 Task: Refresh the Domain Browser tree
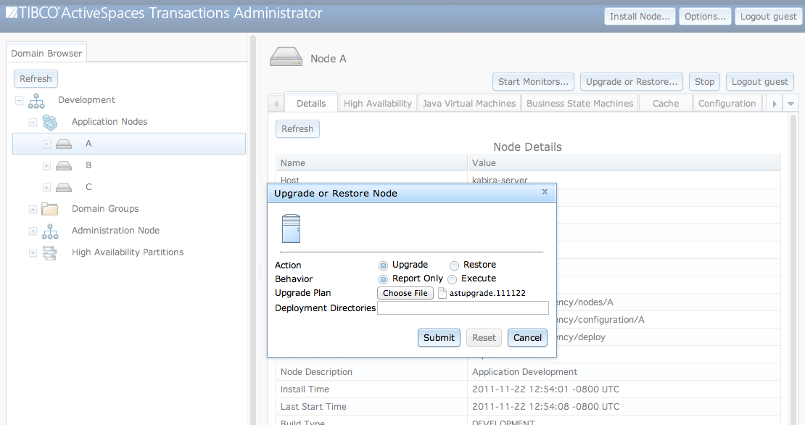click(36, 78)
